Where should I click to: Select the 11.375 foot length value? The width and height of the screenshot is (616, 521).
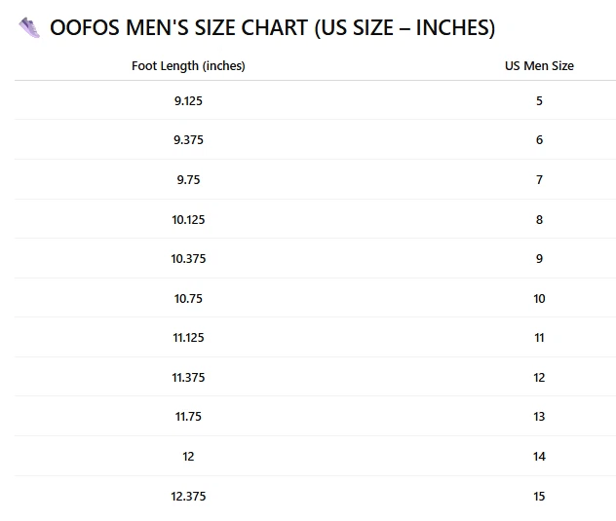tap(188, 378)
